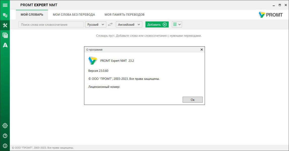Open the translator icon in the sidebar

point(5,15)
